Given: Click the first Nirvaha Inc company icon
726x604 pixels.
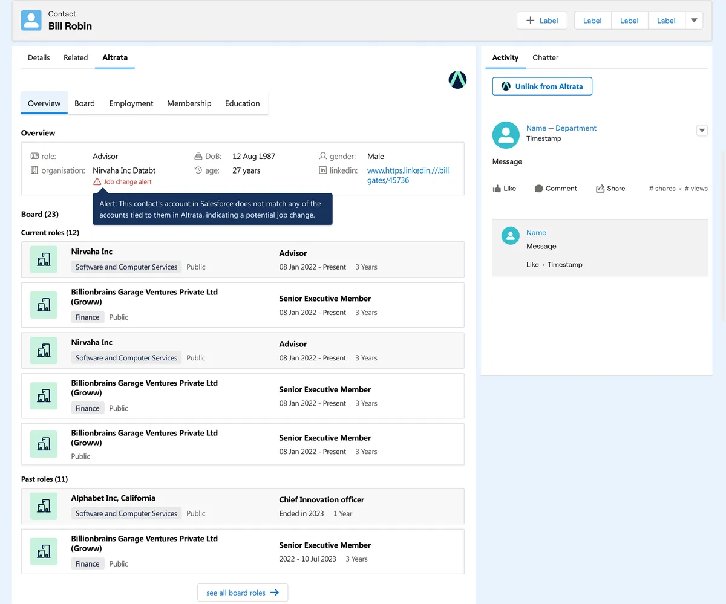Looking at the screenshot, I should [44, 260].
